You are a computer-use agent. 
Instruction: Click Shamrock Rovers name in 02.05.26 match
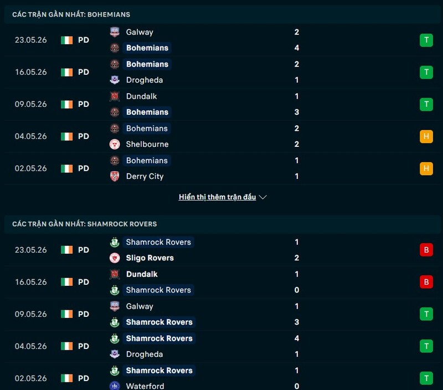click(x=159, y=371)
